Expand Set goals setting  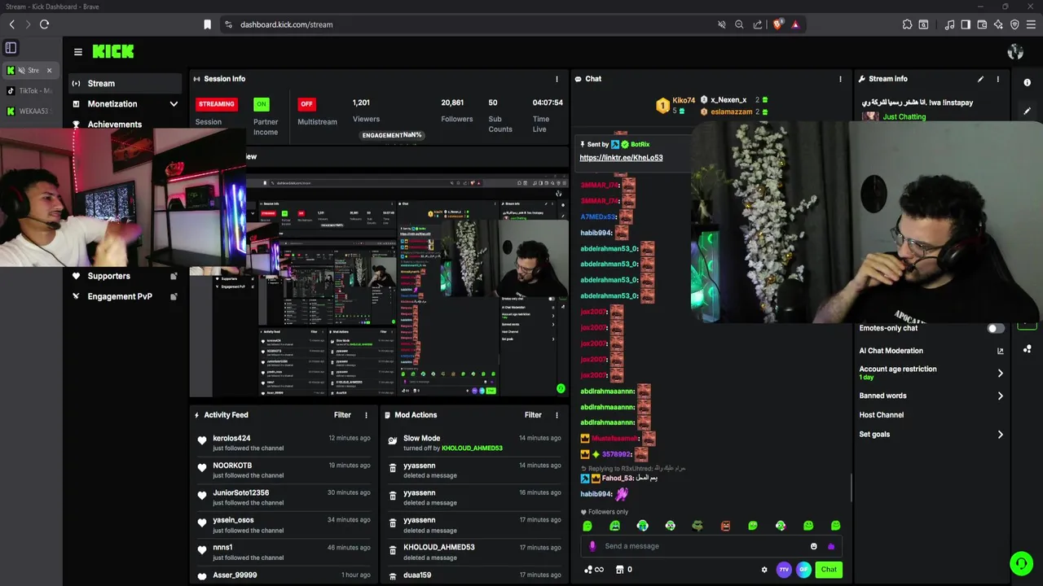click(931, 435)
